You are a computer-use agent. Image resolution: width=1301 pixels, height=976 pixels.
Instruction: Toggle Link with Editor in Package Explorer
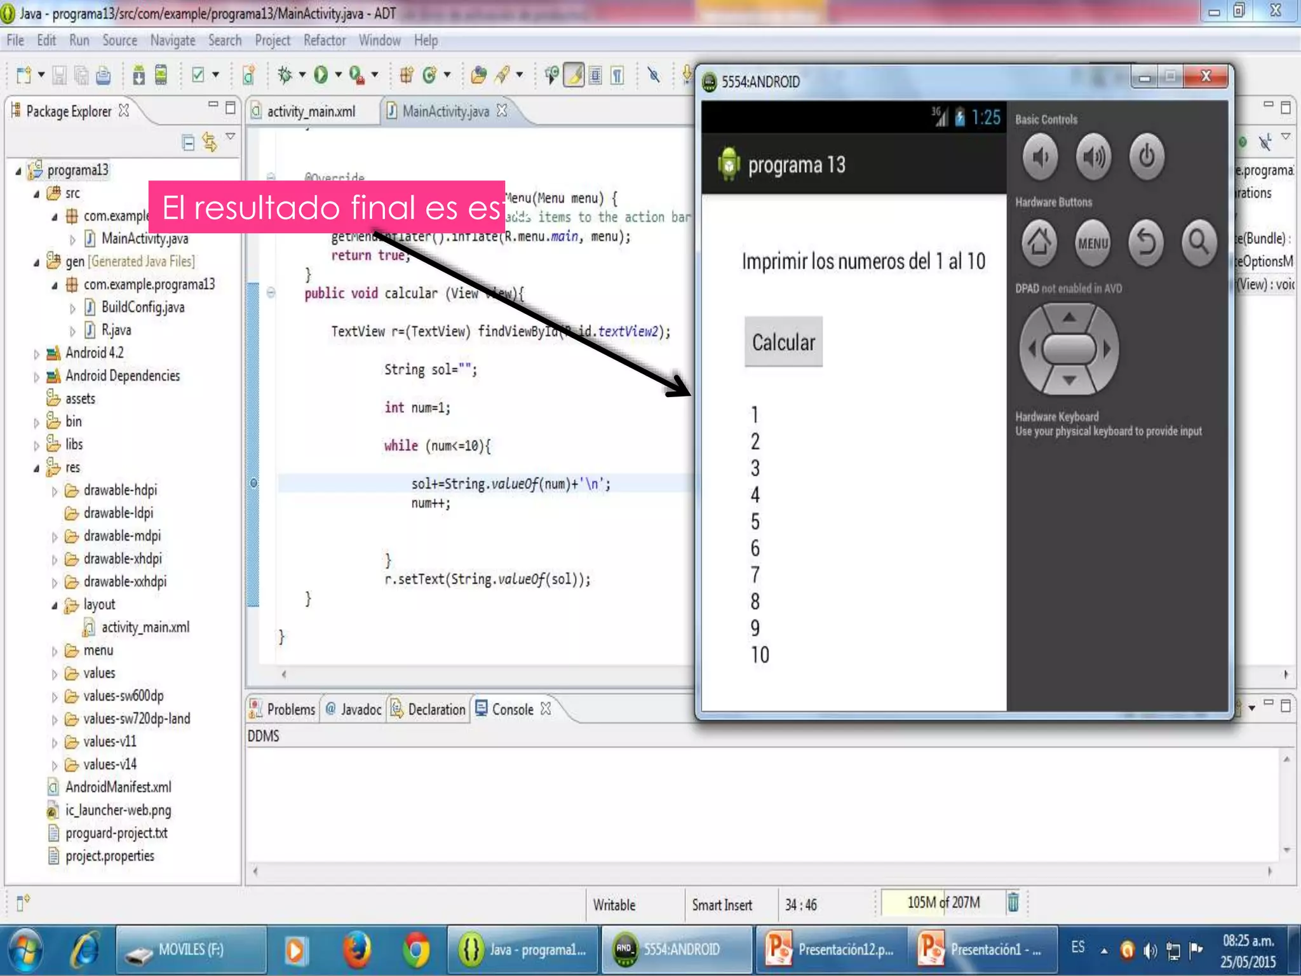pos(209,142)
